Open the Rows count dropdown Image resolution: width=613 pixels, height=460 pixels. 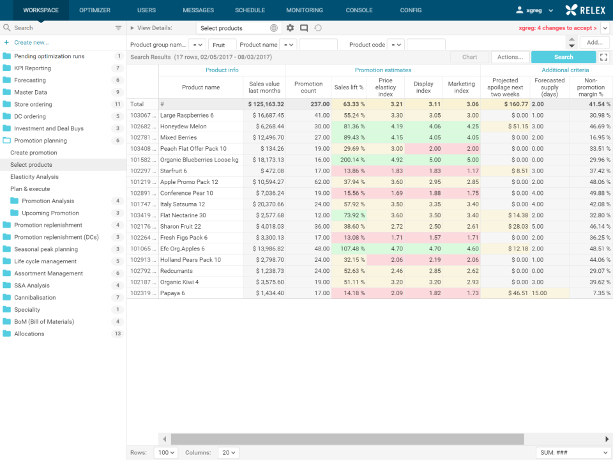167,452
